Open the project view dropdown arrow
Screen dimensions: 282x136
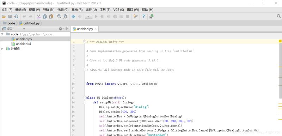coord(24,29)
